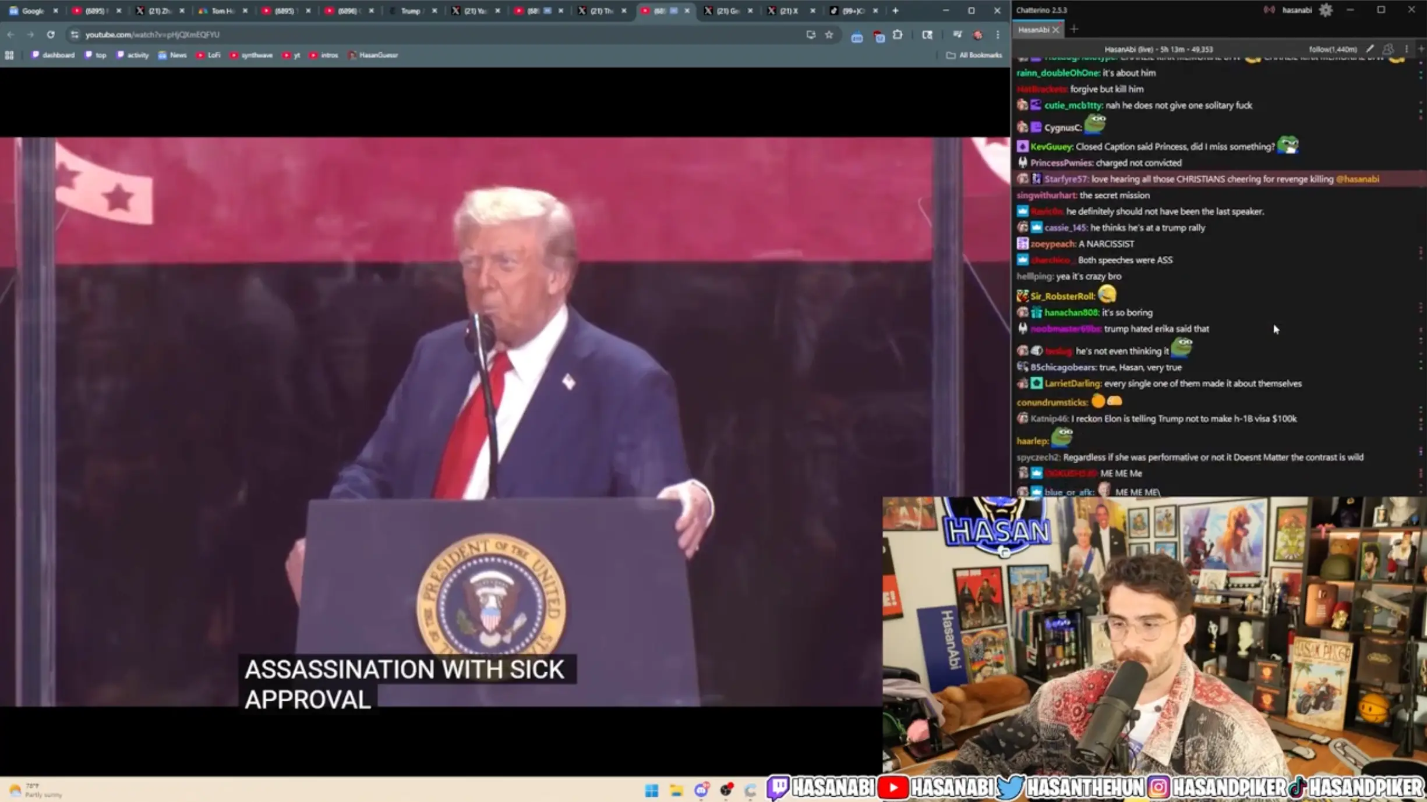
Task: Click the follow(1,440m) button
Action: pos(1331,49)
